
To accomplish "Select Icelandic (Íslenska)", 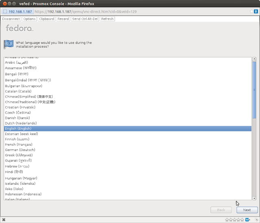I will pyautogui.click(x=128, y=184).
